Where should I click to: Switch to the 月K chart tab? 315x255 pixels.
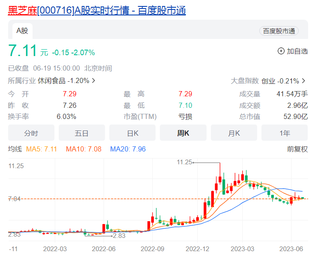234,133
